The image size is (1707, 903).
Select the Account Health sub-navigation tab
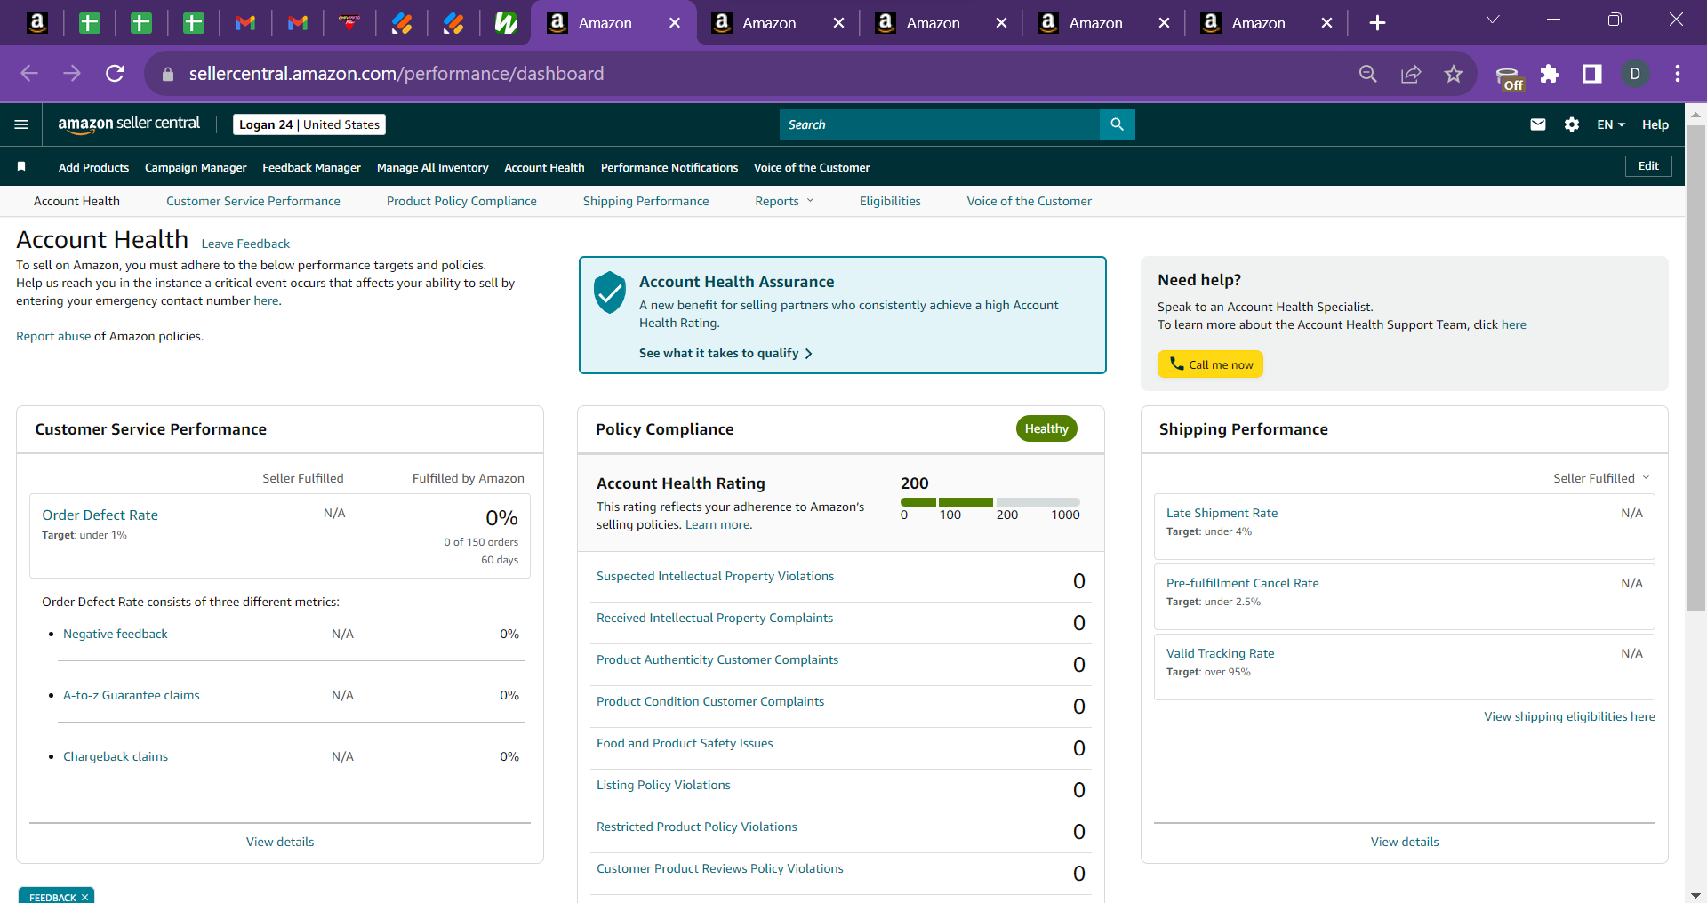point(76,201)
